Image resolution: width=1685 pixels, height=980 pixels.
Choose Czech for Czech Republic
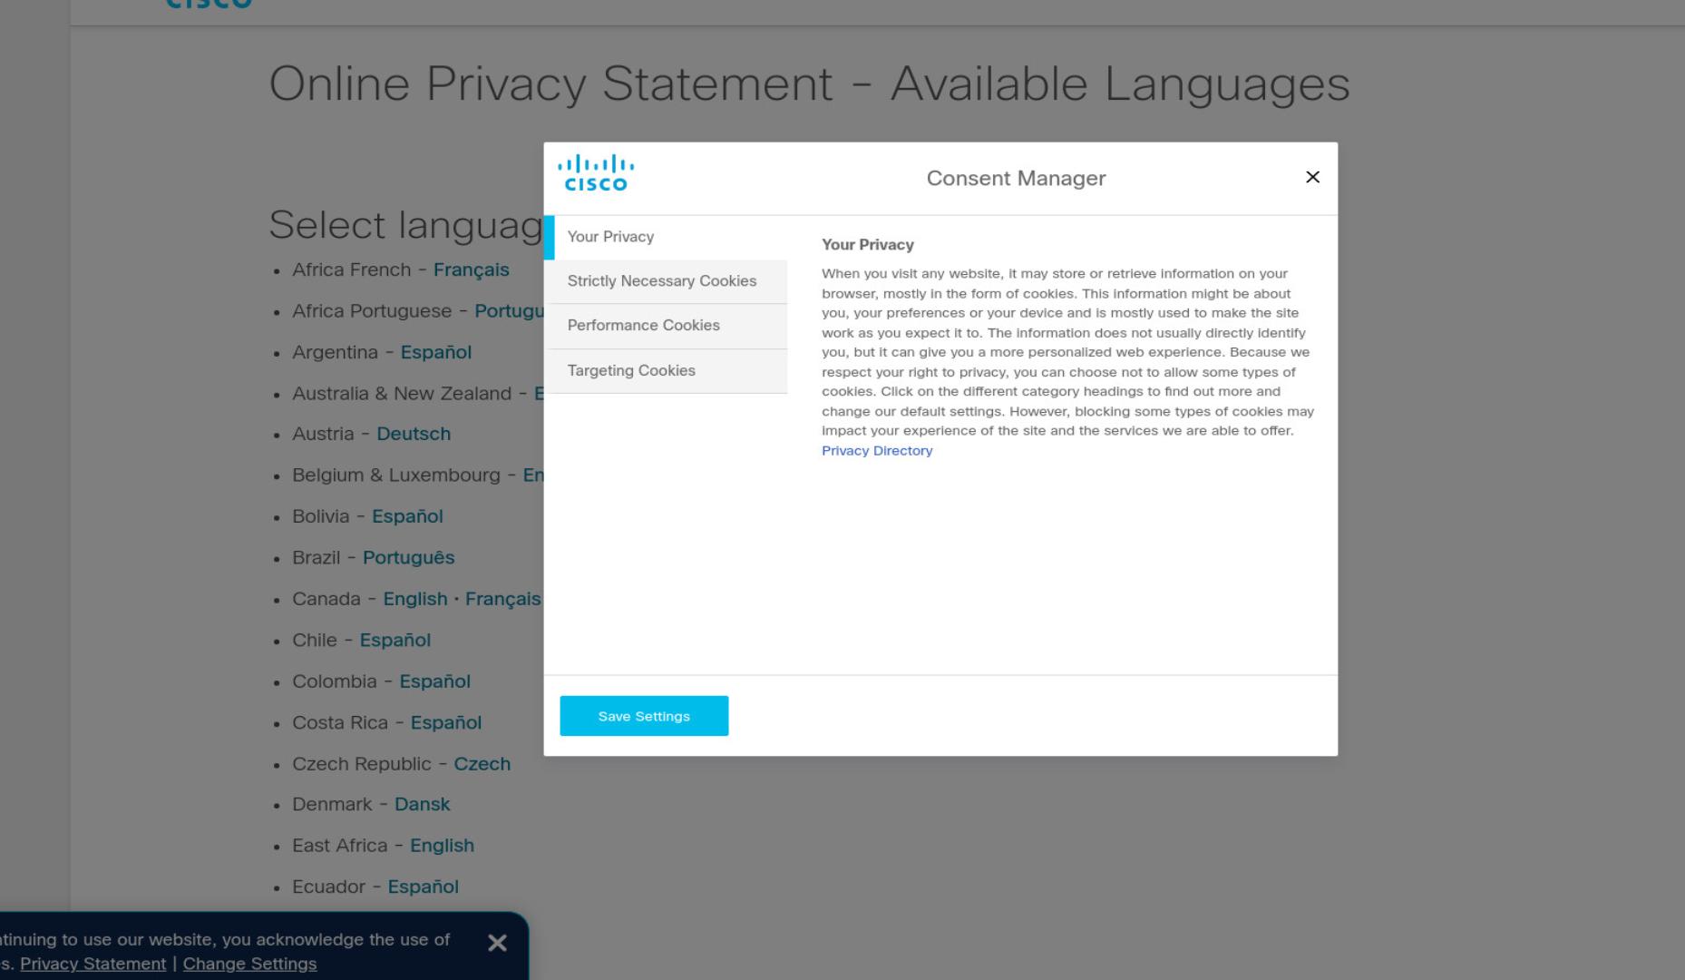pyautogui.click(x=482, y=764)
